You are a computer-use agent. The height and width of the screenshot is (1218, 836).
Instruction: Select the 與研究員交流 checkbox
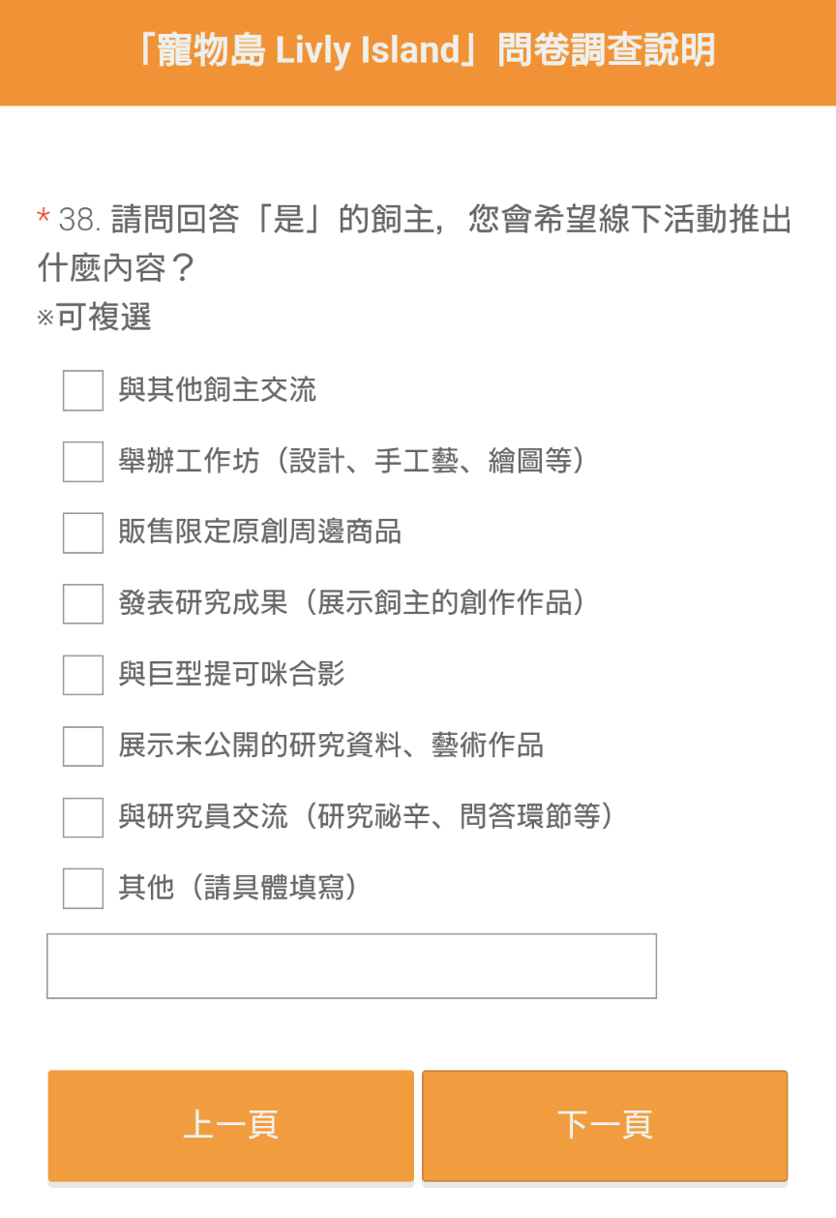[x=83, y=817]
